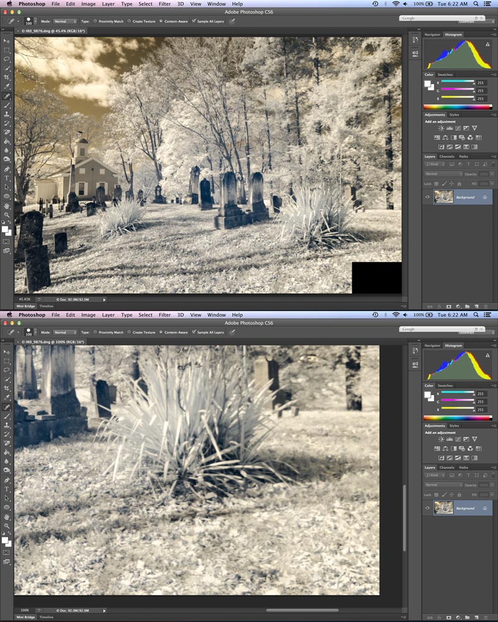Select Create Texture option in the lower window

pos(129,332)
